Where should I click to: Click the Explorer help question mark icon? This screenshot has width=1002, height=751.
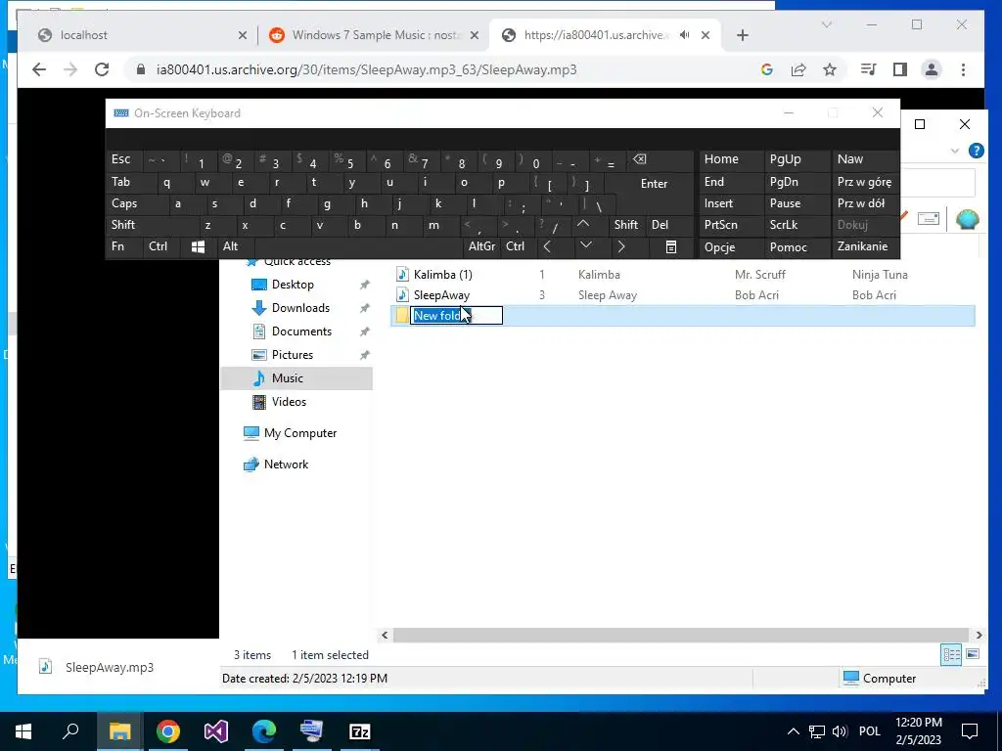coord(976,151)
